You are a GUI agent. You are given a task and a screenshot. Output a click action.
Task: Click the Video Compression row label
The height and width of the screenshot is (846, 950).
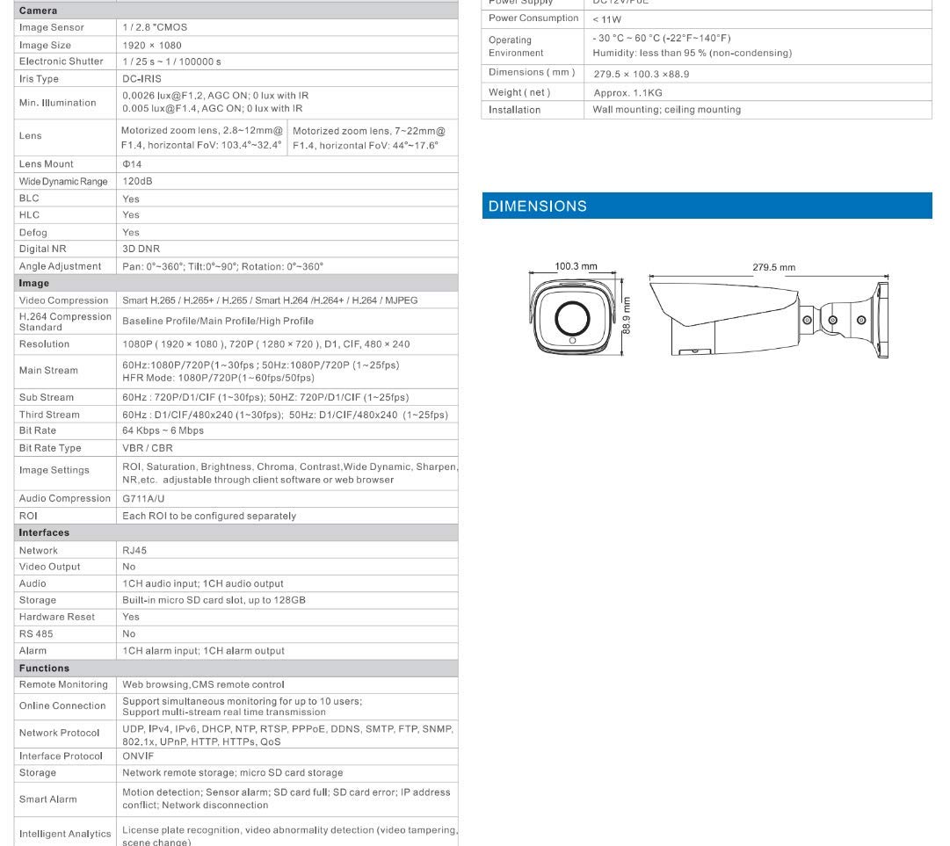[63, 300]
